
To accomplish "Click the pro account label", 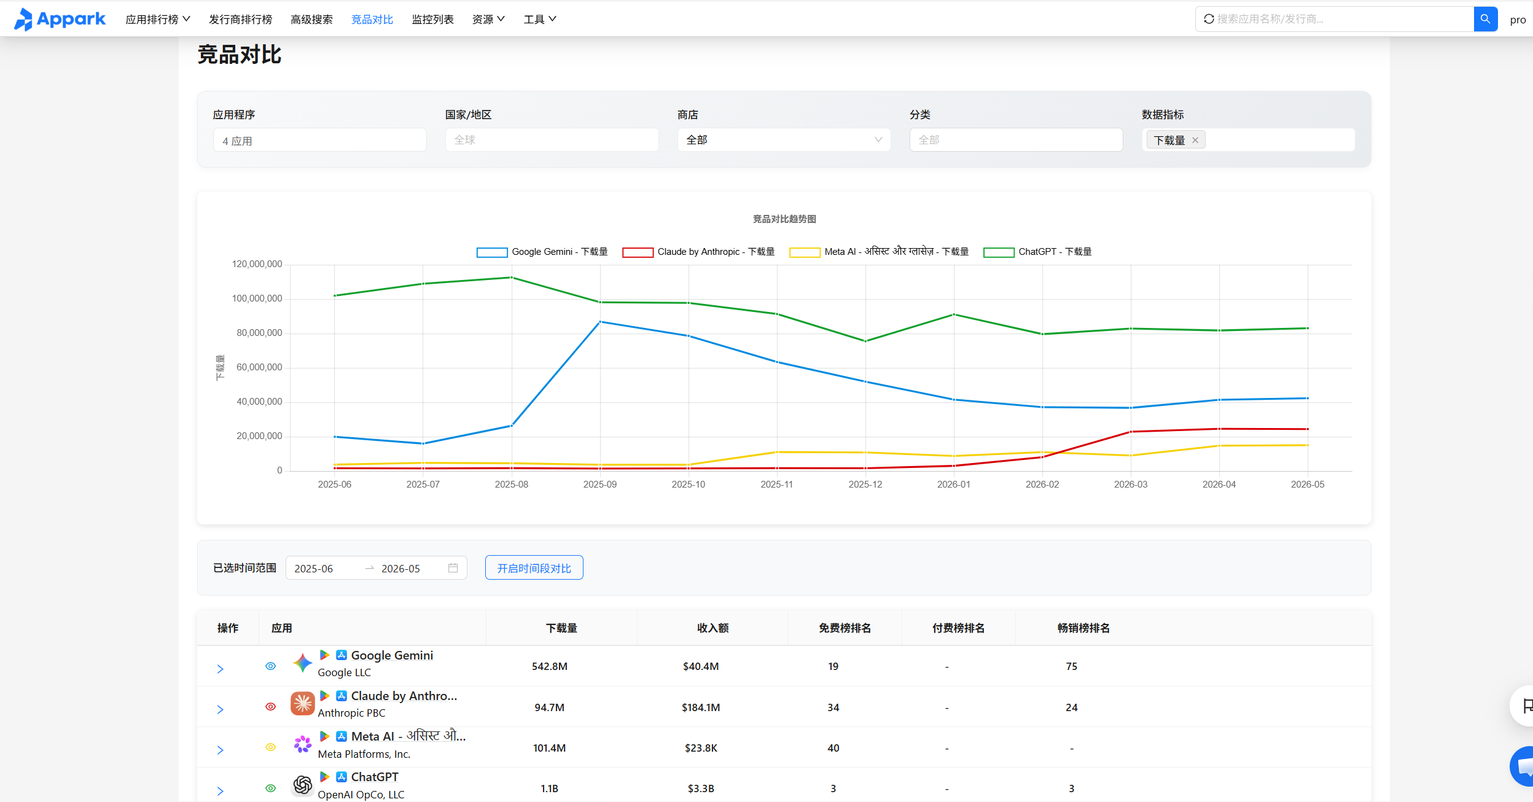I will [1518, 20].
